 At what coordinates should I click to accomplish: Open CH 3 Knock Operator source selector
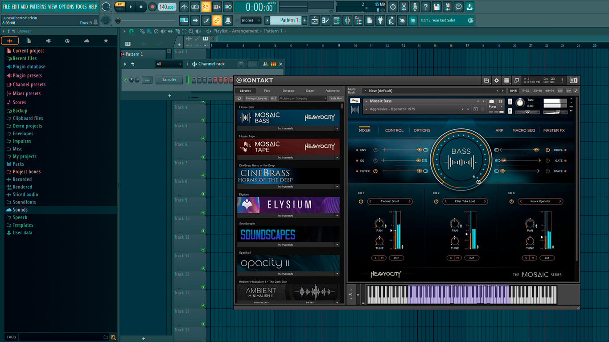point(540,202)
